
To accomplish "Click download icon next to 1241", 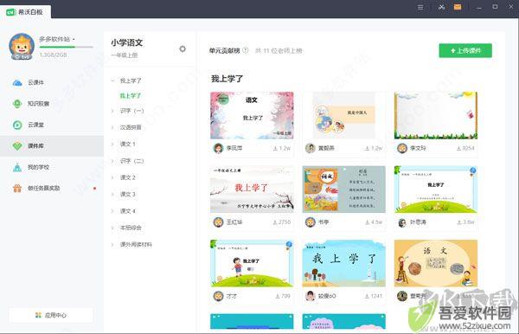I will [x=367, y=296].
